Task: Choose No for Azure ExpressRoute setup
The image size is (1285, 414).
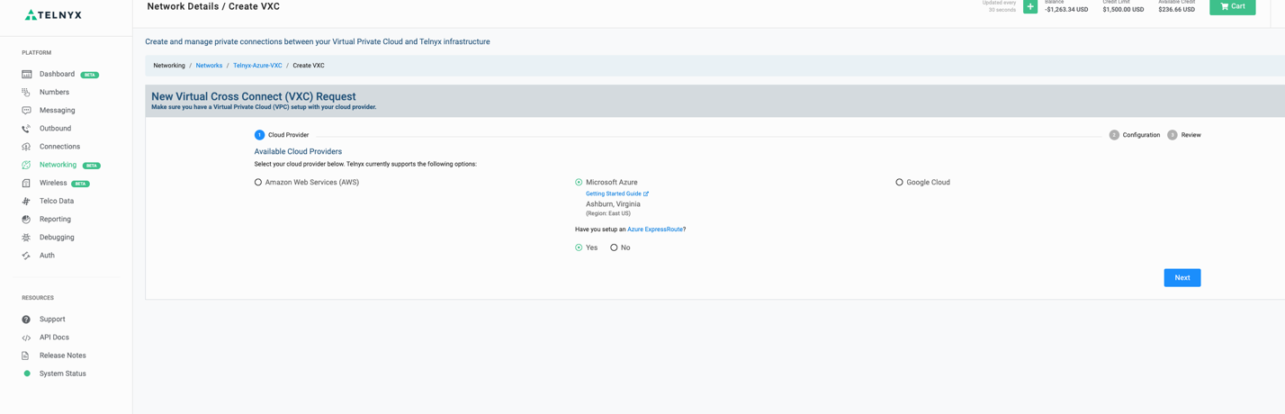Action: (614, 247)
